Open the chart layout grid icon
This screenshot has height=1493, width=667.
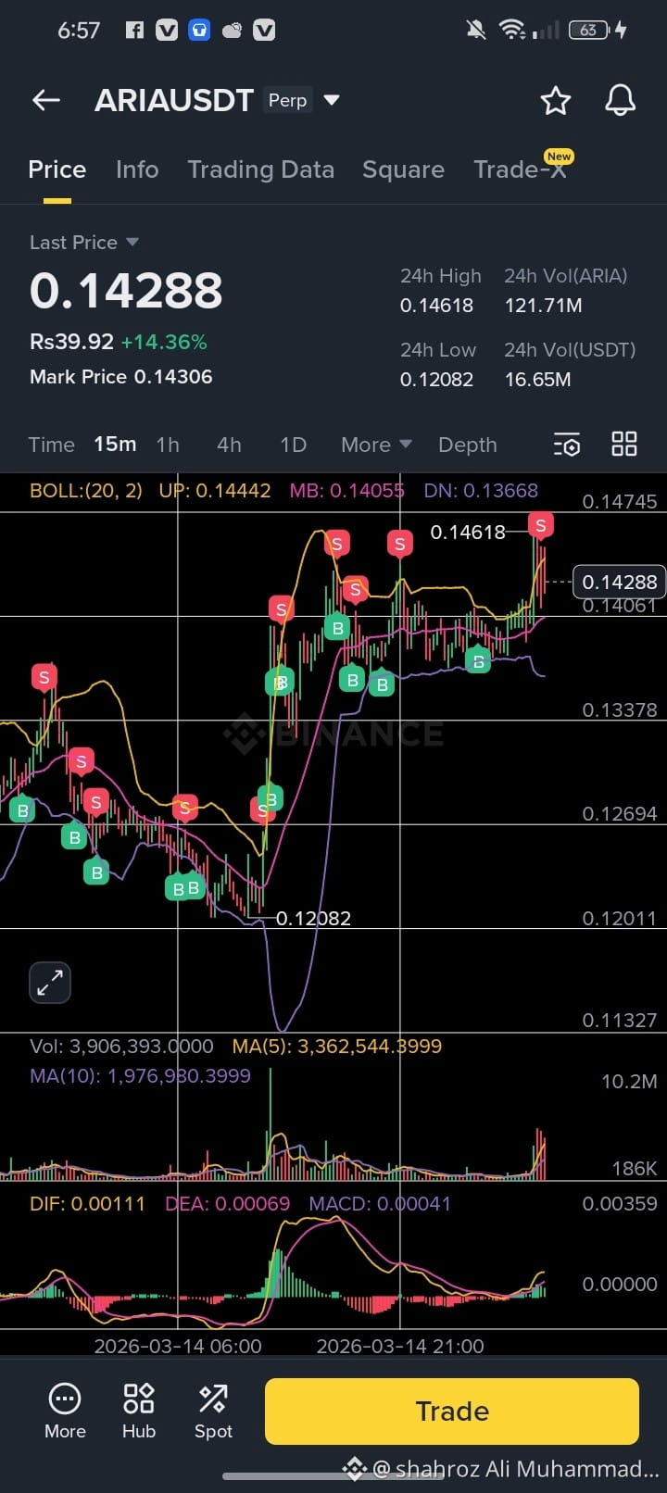pos(624,445)
